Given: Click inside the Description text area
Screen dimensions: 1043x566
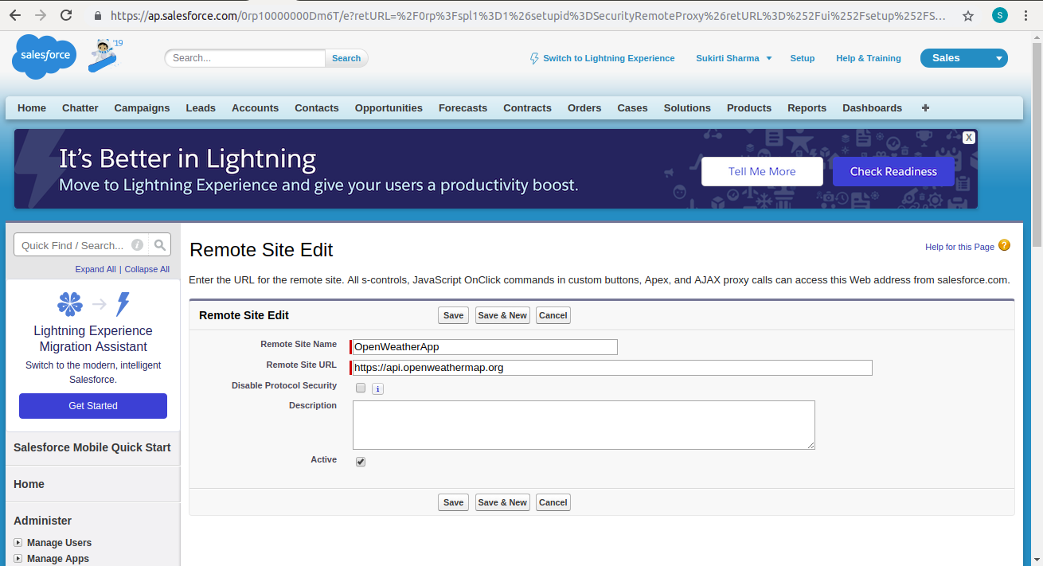Looking at the screenshot, I should pos(584,424).
